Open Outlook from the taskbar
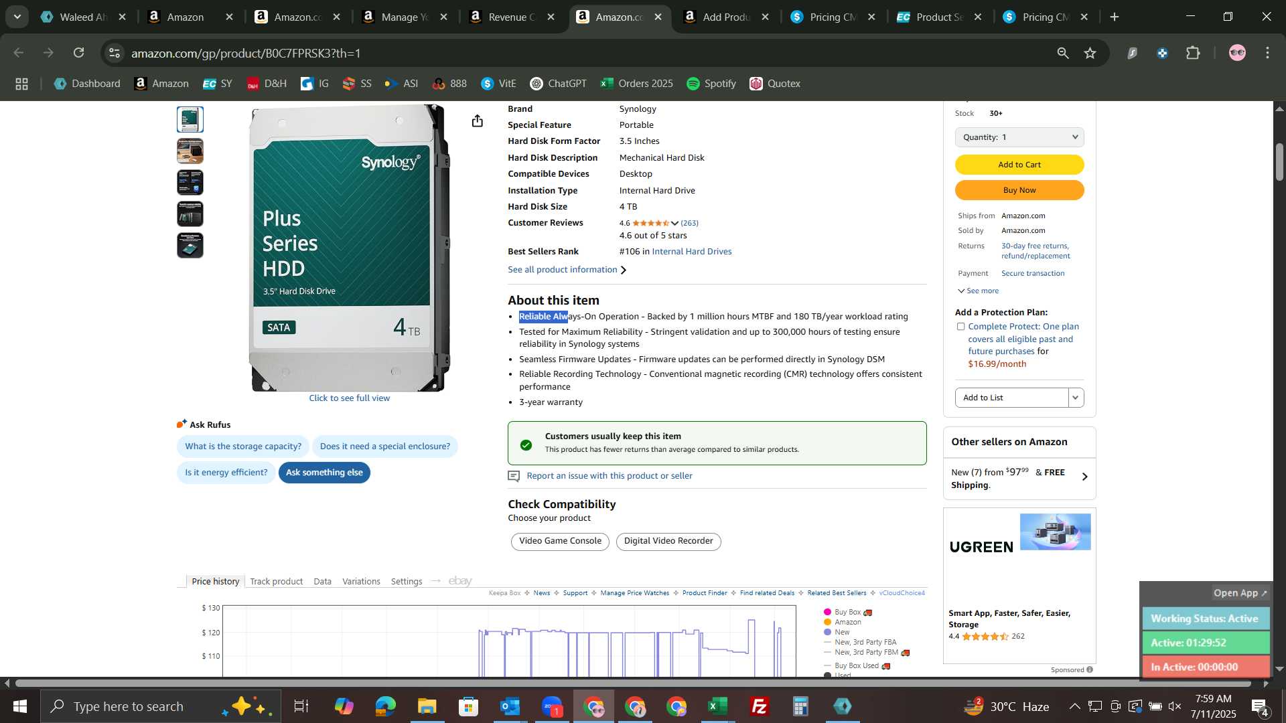The image size is (1286, 723). (x=510, y=706)
